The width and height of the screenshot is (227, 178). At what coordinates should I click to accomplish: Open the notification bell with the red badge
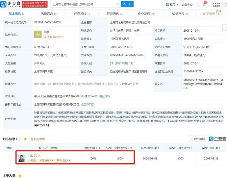[204, 4]
